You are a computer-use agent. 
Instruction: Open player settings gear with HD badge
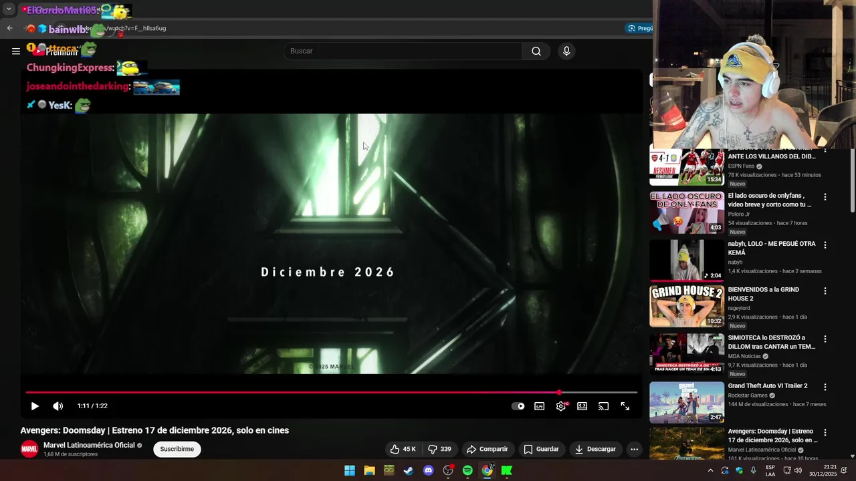(561, 406)
